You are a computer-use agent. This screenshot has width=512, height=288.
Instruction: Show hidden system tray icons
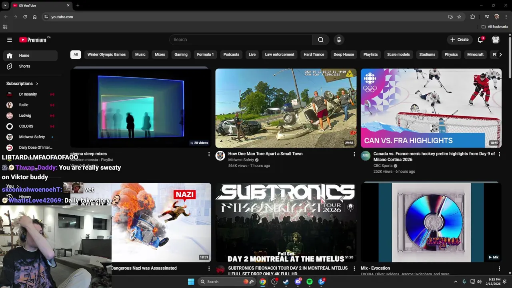(x=455, y=282)
